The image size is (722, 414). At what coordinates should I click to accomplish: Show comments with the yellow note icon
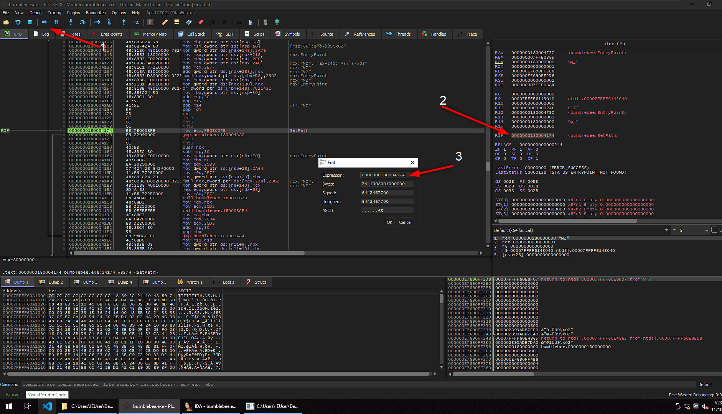(177, 22)
